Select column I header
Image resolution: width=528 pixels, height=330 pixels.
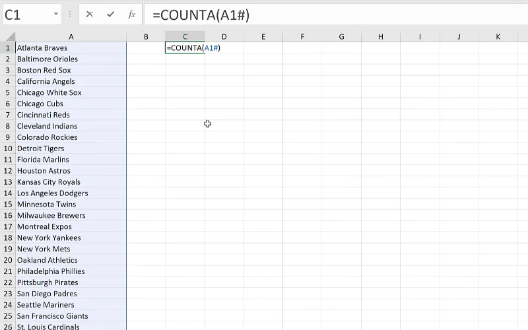click(x=420, y=36)
